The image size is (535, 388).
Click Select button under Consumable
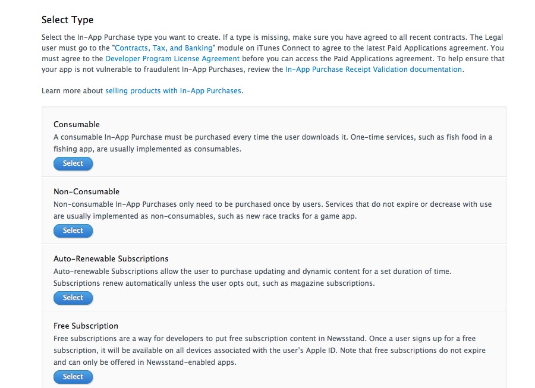click(x=73, y=163)
